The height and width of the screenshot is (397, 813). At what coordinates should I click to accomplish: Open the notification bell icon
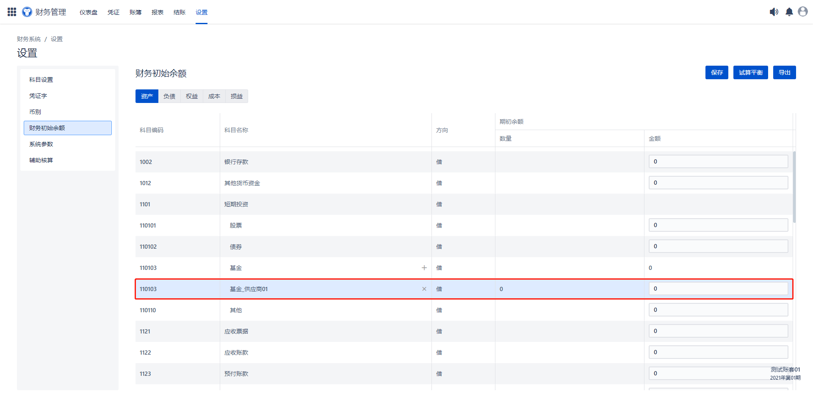[x=789, y=12]
